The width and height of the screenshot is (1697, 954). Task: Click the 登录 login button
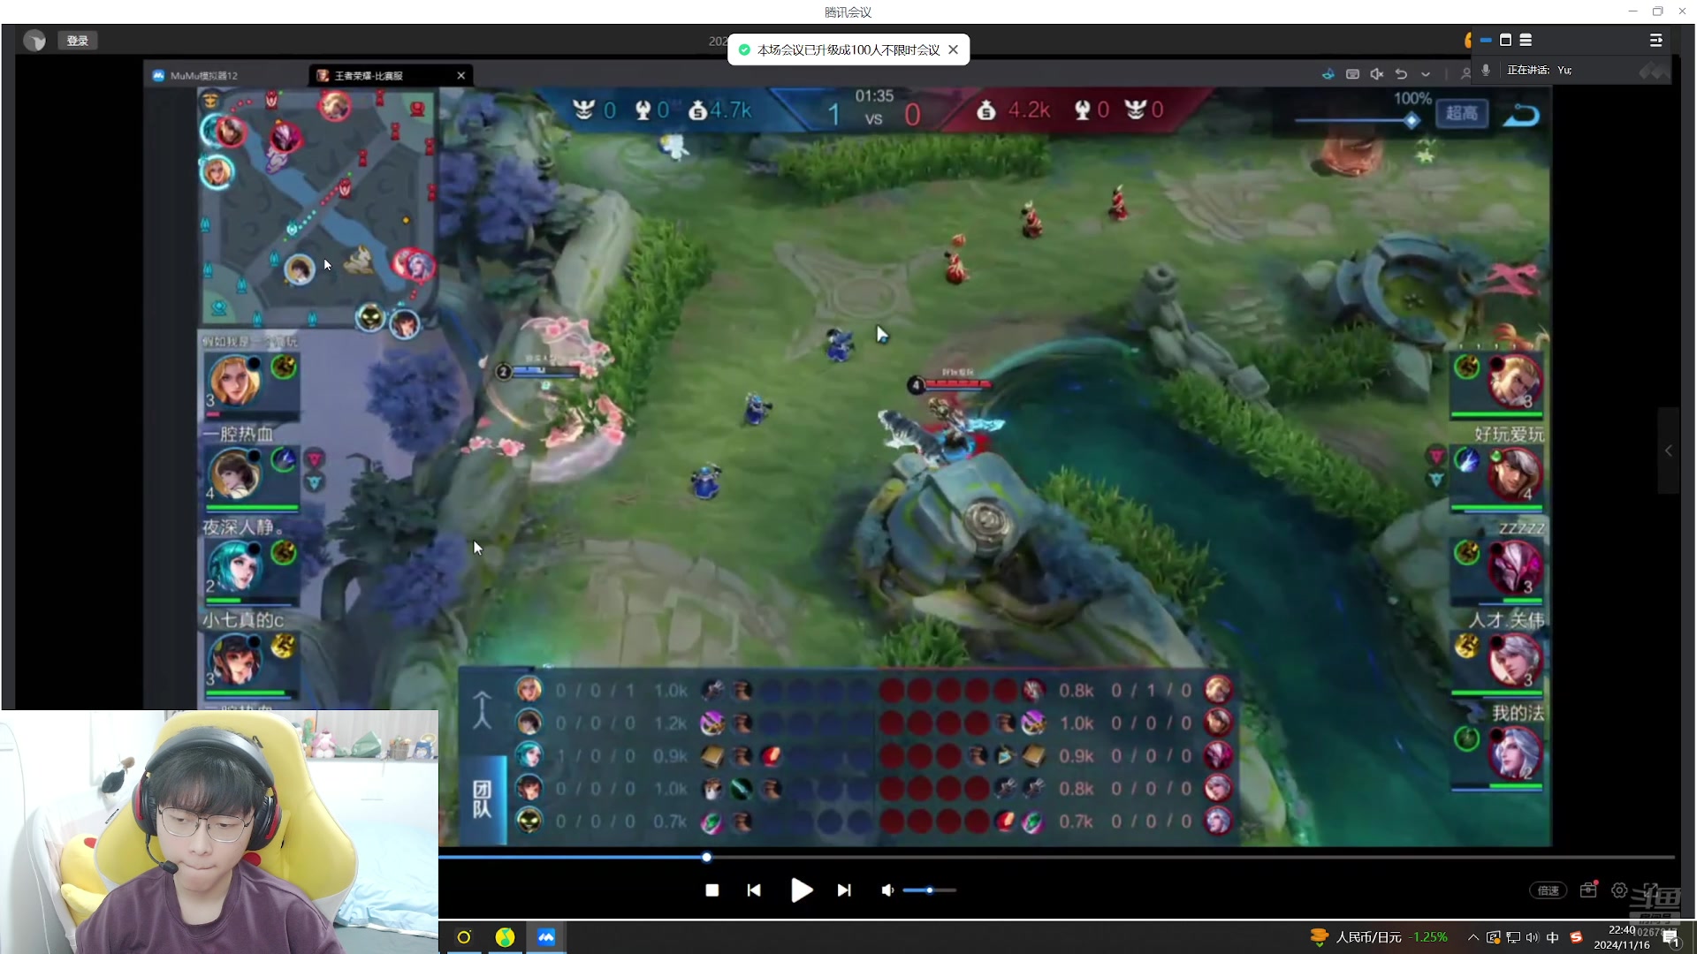point(78,41)
